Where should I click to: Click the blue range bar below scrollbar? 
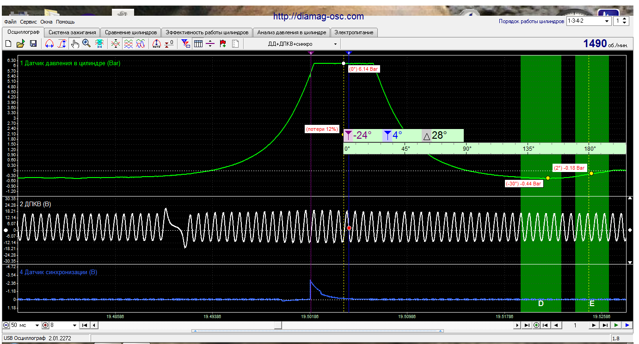point(318,331)
